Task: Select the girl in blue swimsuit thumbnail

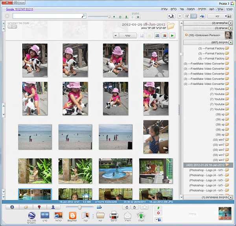Action: 156,137
